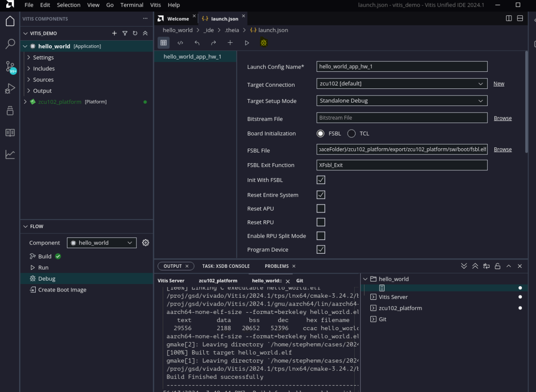Add a new launch configuration with plus icon
This screenshot has width=536, height=392.
[230, 43]
